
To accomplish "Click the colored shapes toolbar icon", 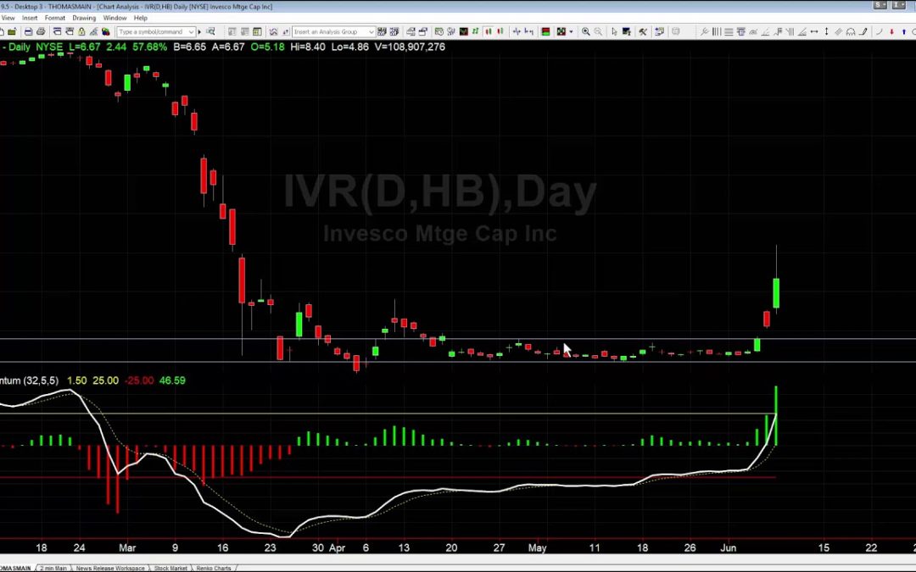I will coord(106,31).
